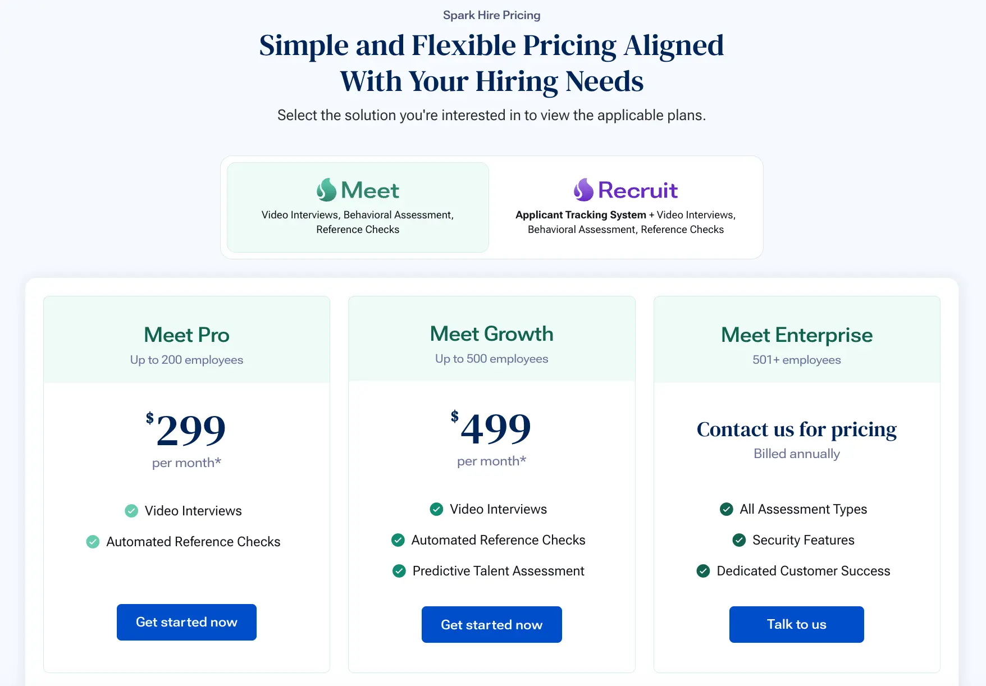Click the Recruit flame logo icon
The width and height of the screenshot is (986, 686).
click(582, 190)
